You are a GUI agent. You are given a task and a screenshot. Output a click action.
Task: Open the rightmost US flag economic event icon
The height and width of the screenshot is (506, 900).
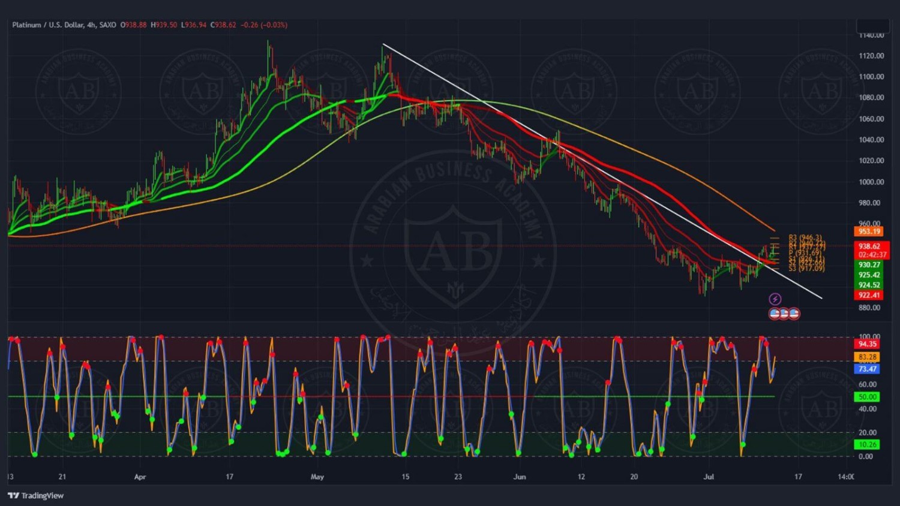(x=794, y=314)
